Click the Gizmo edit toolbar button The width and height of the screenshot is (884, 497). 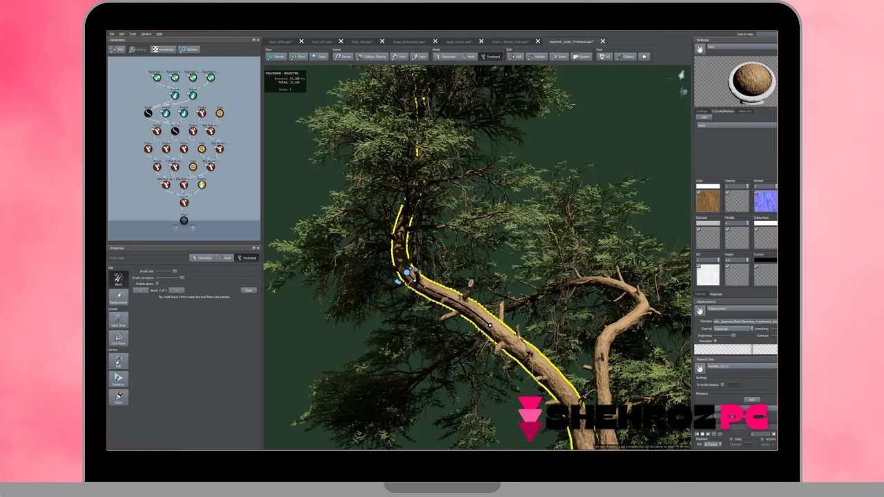(x=559, y=57)
